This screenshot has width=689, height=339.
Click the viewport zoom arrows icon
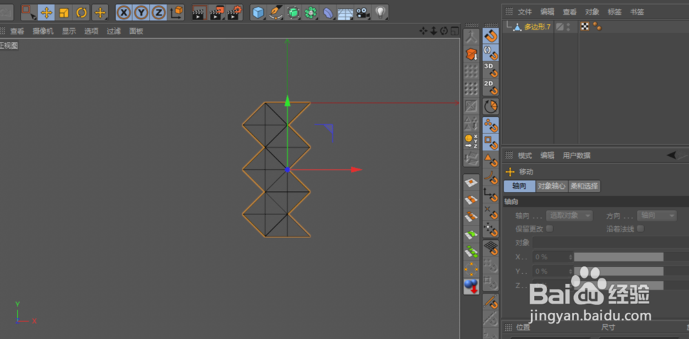click(x=433, y=31)
